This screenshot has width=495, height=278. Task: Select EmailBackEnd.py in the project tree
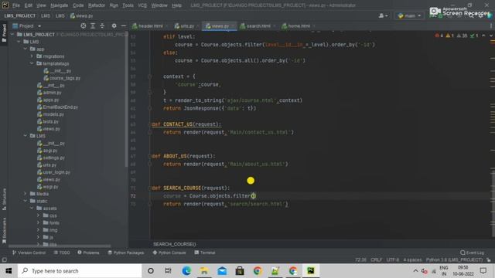pyautogui.click(x=57, y=107)
